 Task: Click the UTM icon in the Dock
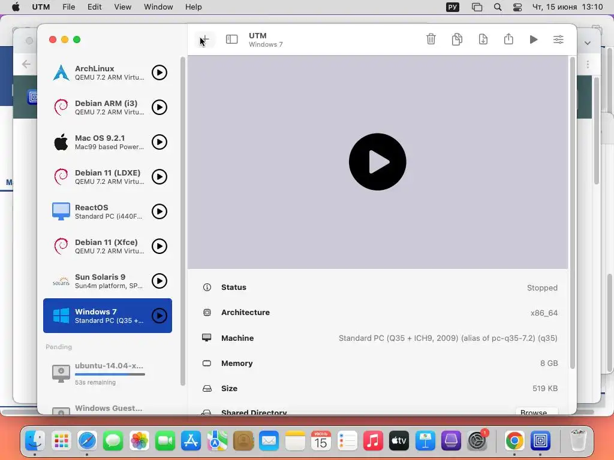540,440
